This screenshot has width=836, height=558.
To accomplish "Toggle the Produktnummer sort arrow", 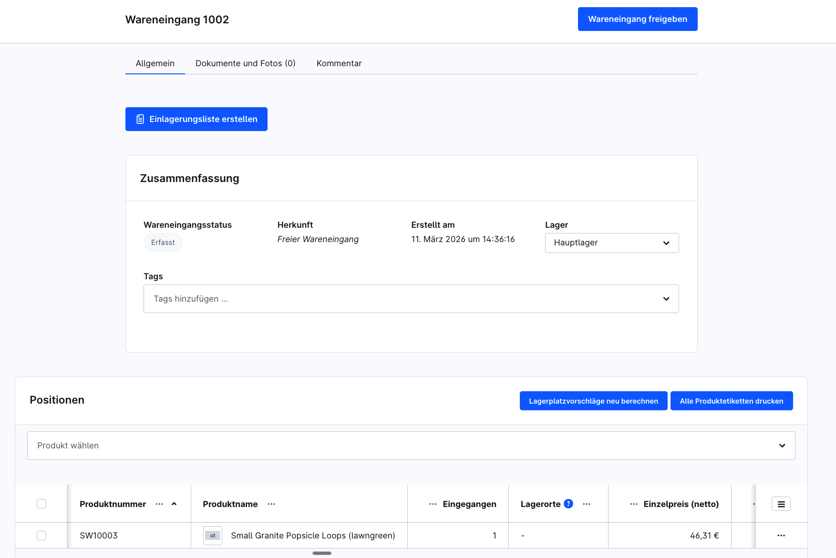I will (174, 504).
